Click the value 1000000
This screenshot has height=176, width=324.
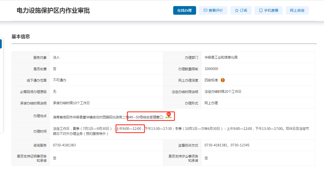[x=211, y=69]
